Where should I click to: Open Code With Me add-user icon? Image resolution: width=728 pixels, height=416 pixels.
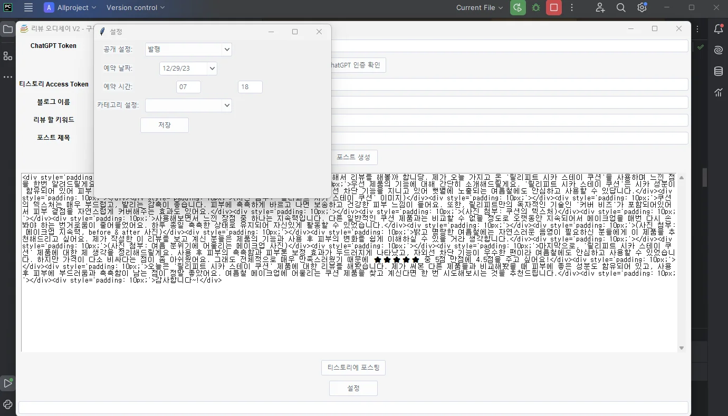point(600,7)
